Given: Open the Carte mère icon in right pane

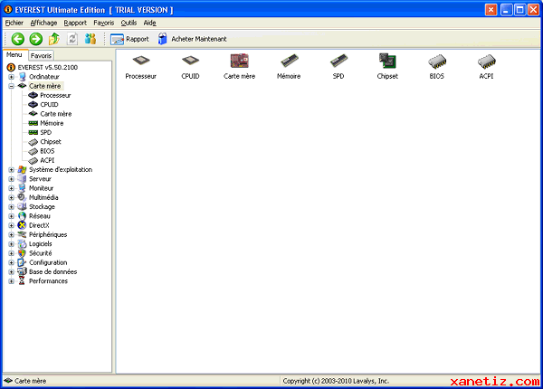Looking at the screenshot, I should pos(239,66).
